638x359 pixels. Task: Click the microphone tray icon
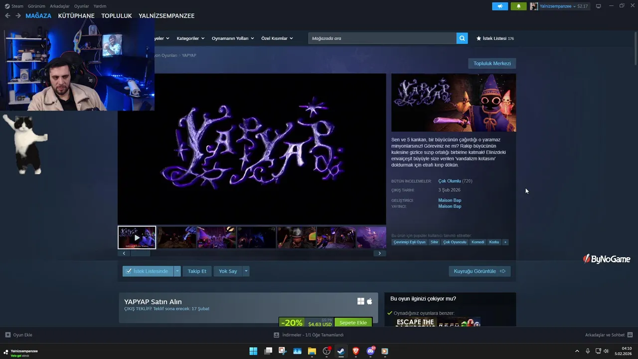click(x=588, y=351)
